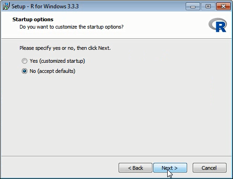
Task: Click the 'Do you want to customize' question text
Action: pyautogui.click(x=71, y=27)
